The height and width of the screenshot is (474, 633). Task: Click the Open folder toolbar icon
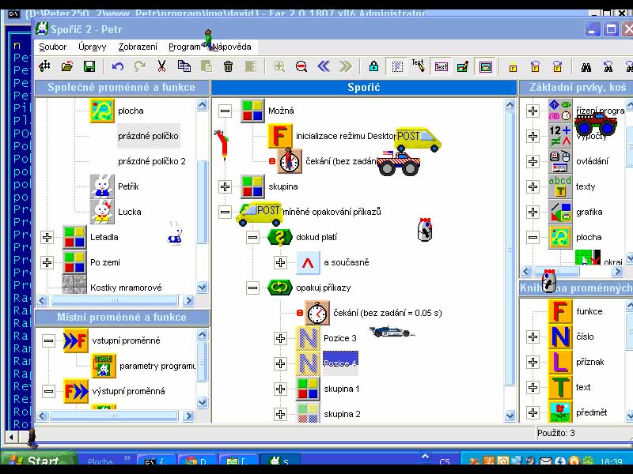click(x=67, y=67)
